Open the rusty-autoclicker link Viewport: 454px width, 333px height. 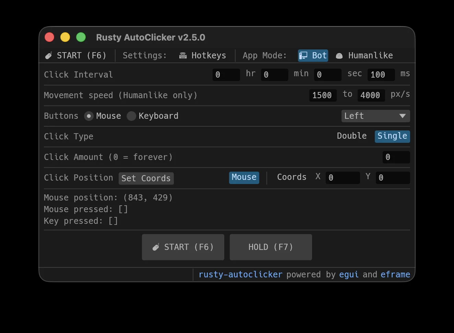click(x=241, y=275)
